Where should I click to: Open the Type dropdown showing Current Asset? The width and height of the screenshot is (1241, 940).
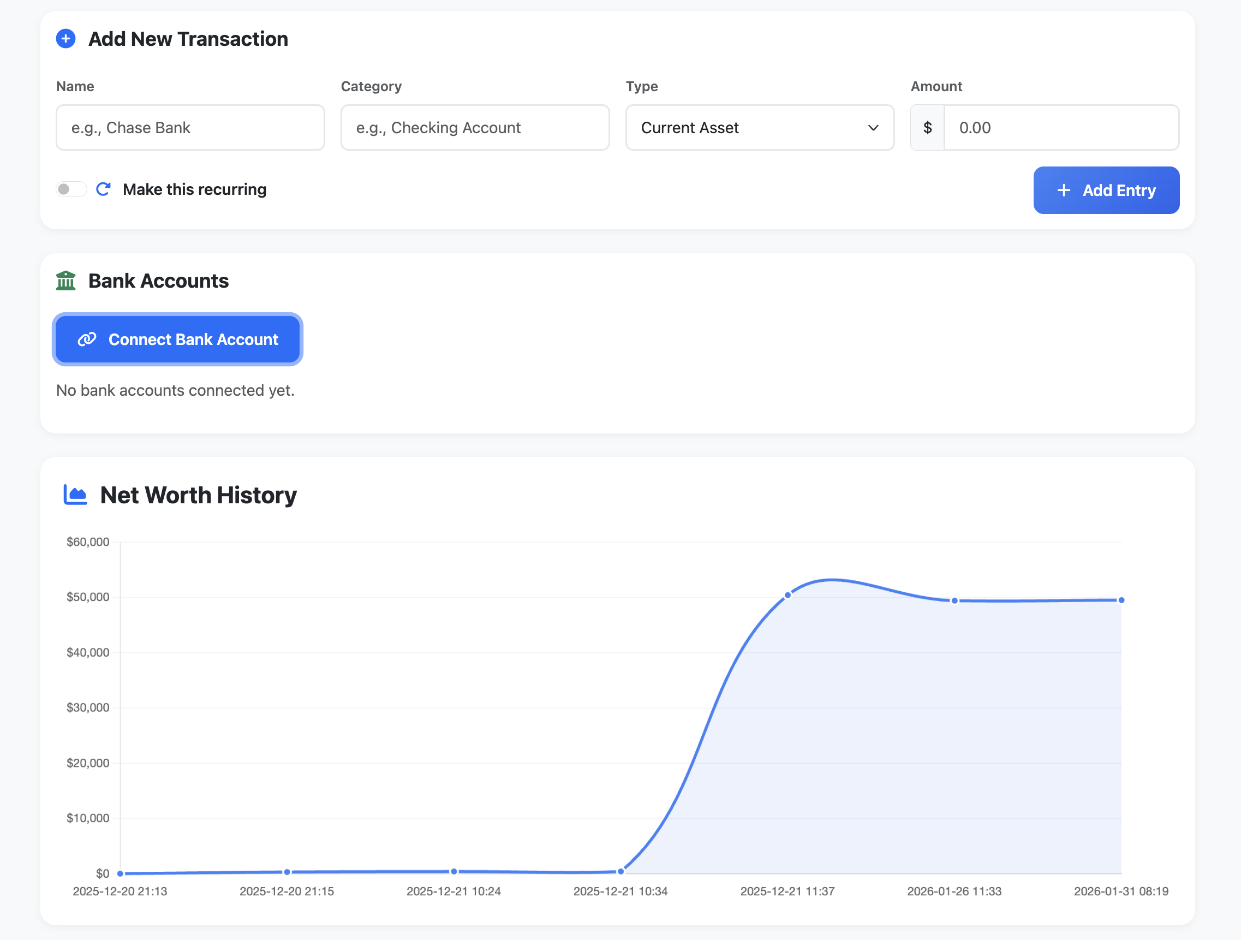[746, 128]
